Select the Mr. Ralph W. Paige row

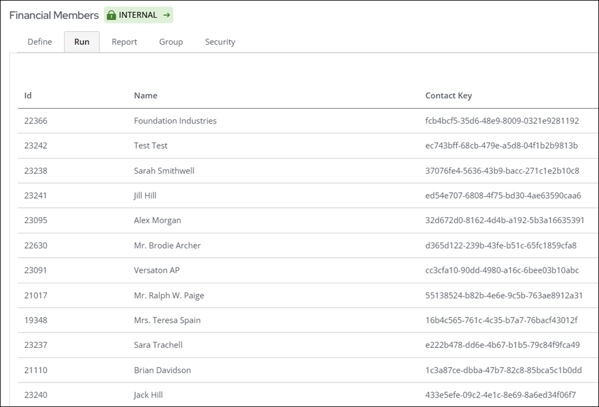click(169, 295)
